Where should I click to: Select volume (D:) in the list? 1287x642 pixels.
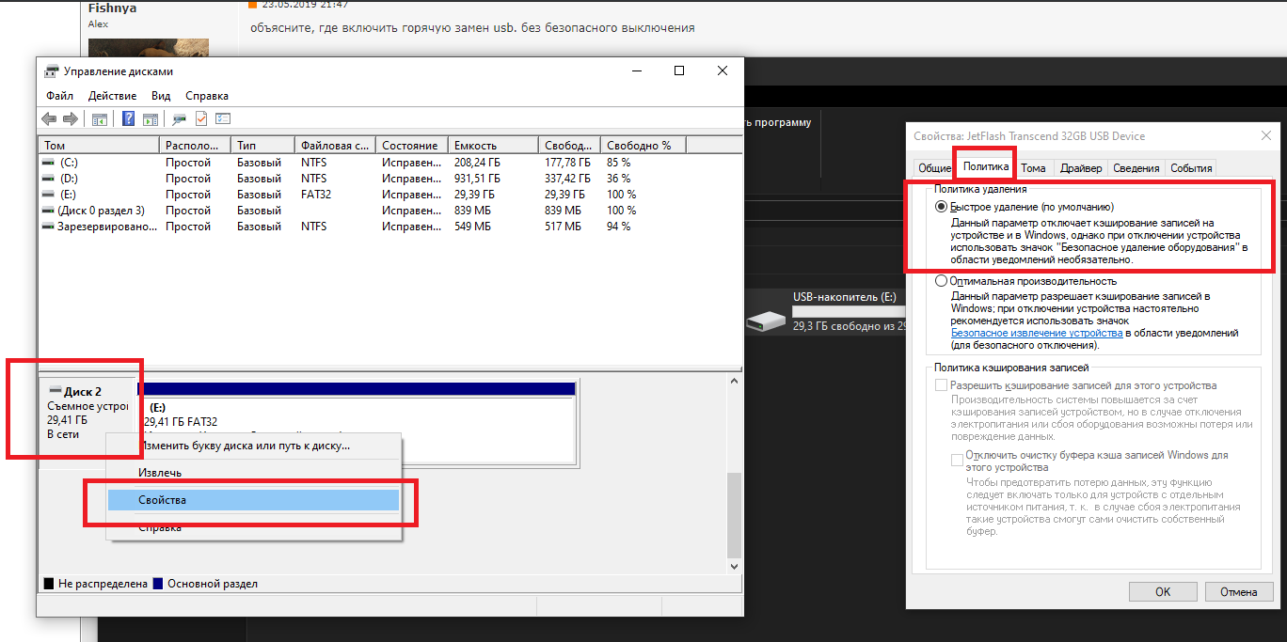(101, 179)
